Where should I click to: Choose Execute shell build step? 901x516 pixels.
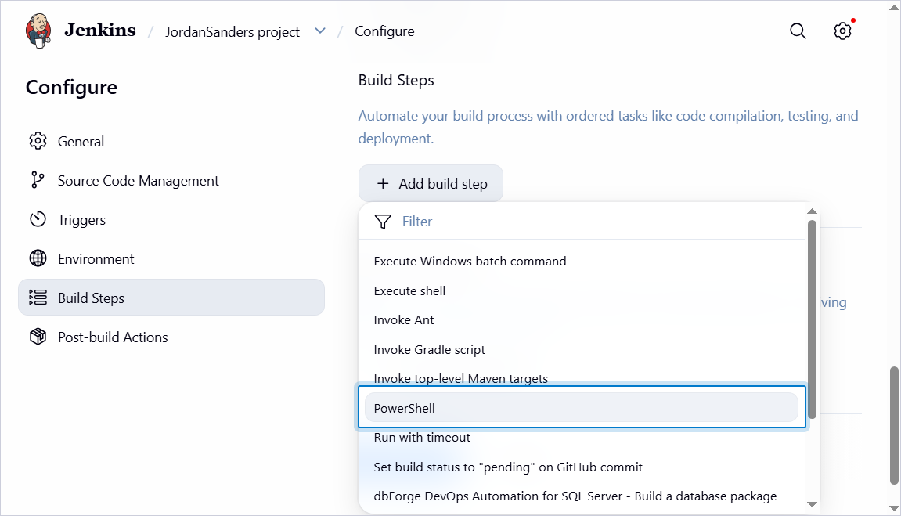click(582, 290)
